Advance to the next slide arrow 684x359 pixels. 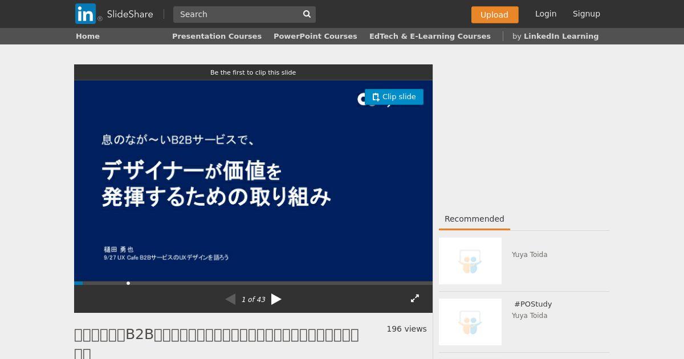tap(276, 299)
